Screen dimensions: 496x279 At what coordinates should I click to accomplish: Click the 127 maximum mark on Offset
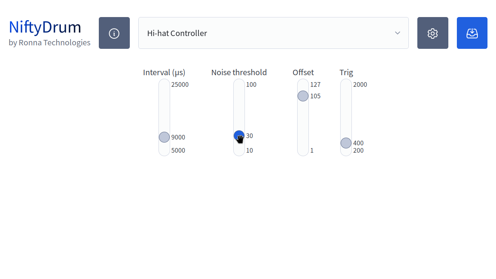coord(315,84)
